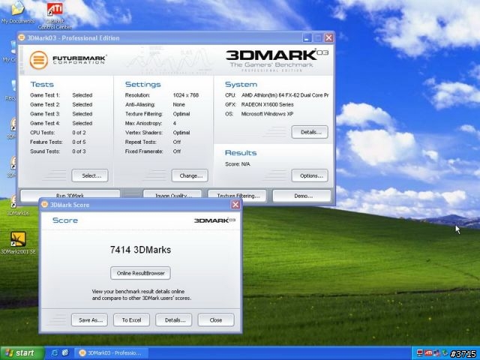This screenshot has height=360, width=480.
Task: Click the 'System' section heading
Action: click(x=241, y=85)
